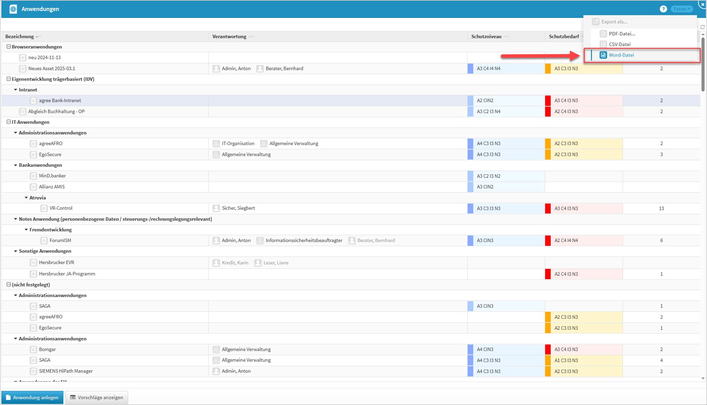Choose CSV-Datei export option
Image resolution: width=707 pixels, height=405 pixels.
[619, 44]
